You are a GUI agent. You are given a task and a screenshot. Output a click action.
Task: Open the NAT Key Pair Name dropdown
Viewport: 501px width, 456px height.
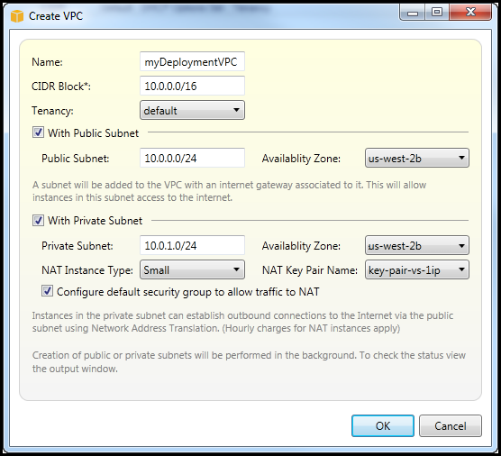tap(417, 269)
